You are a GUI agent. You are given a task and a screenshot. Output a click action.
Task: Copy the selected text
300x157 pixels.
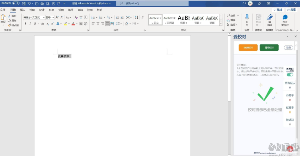(12, 20)
